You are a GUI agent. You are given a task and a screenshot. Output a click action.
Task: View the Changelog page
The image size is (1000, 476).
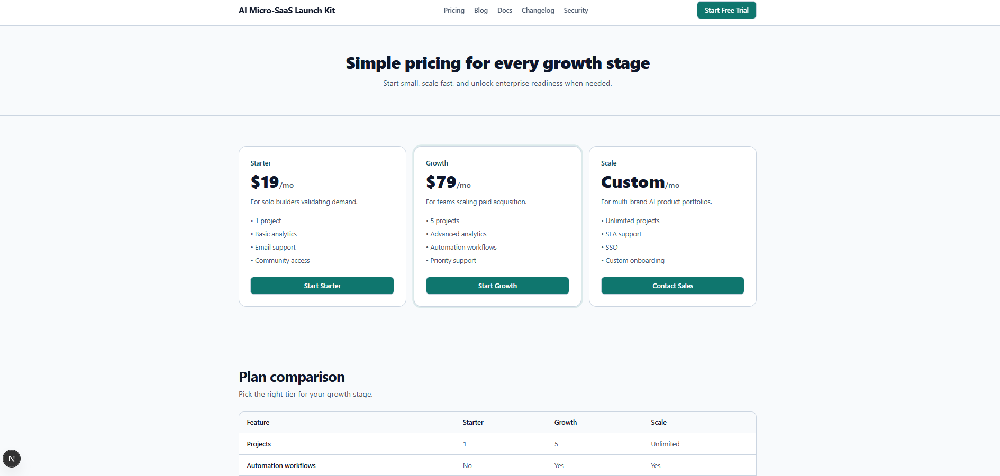(x=538, y=11)
